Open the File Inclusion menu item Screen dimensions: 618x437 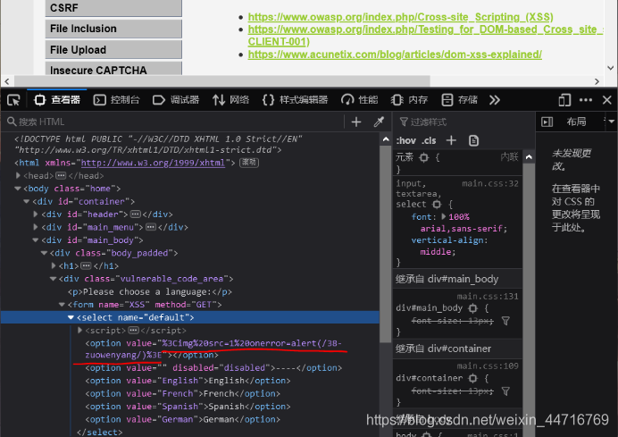point(113,29)
